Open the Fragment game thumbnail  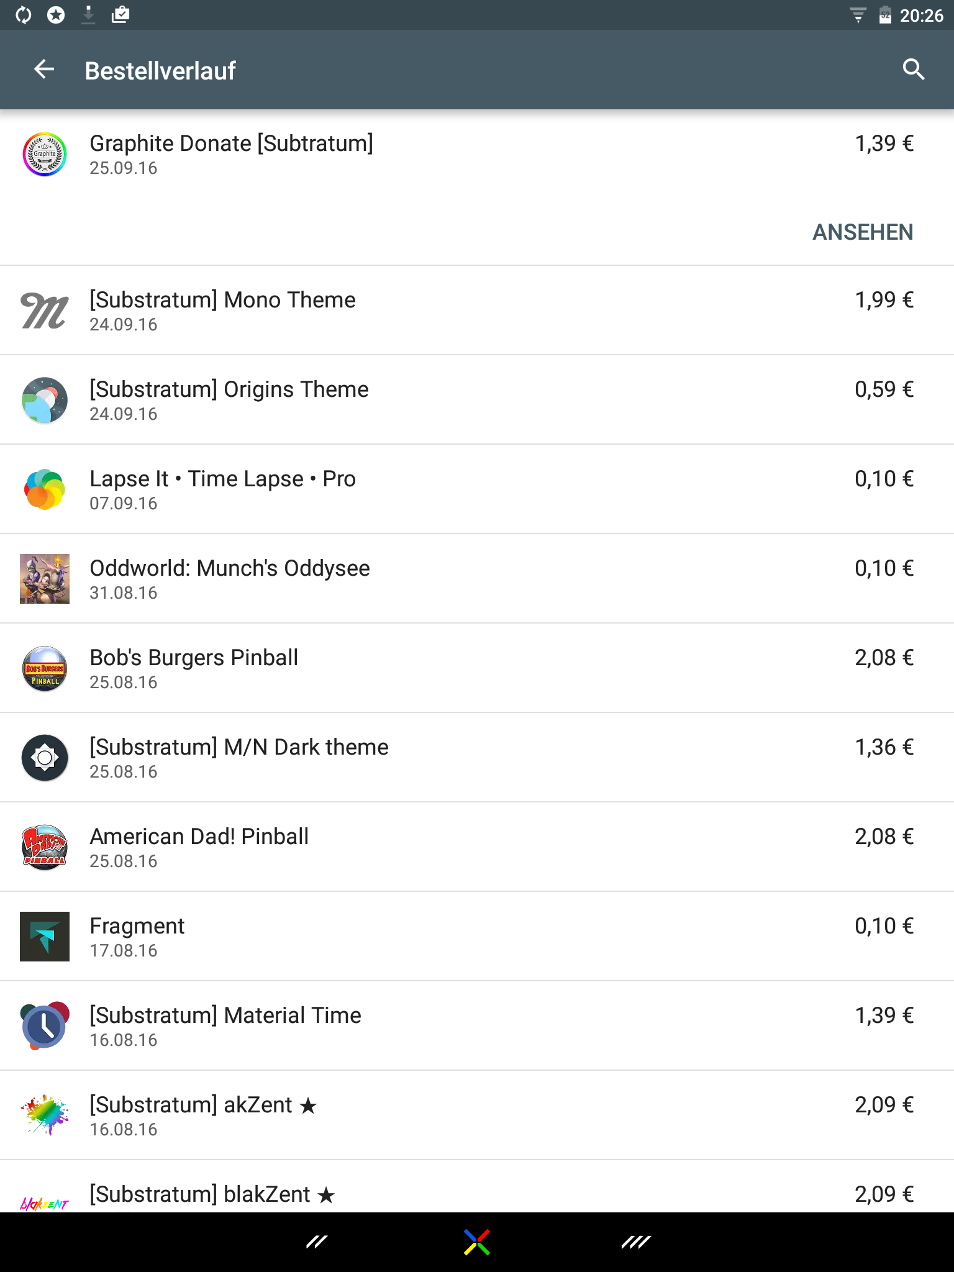(x=45, y=937)
